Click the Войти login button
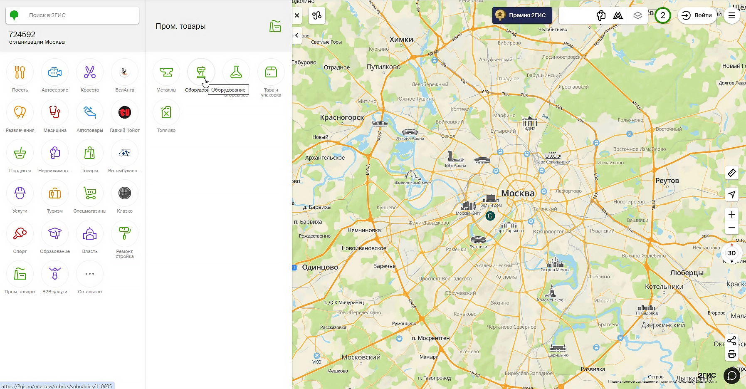 click(697, 15)
